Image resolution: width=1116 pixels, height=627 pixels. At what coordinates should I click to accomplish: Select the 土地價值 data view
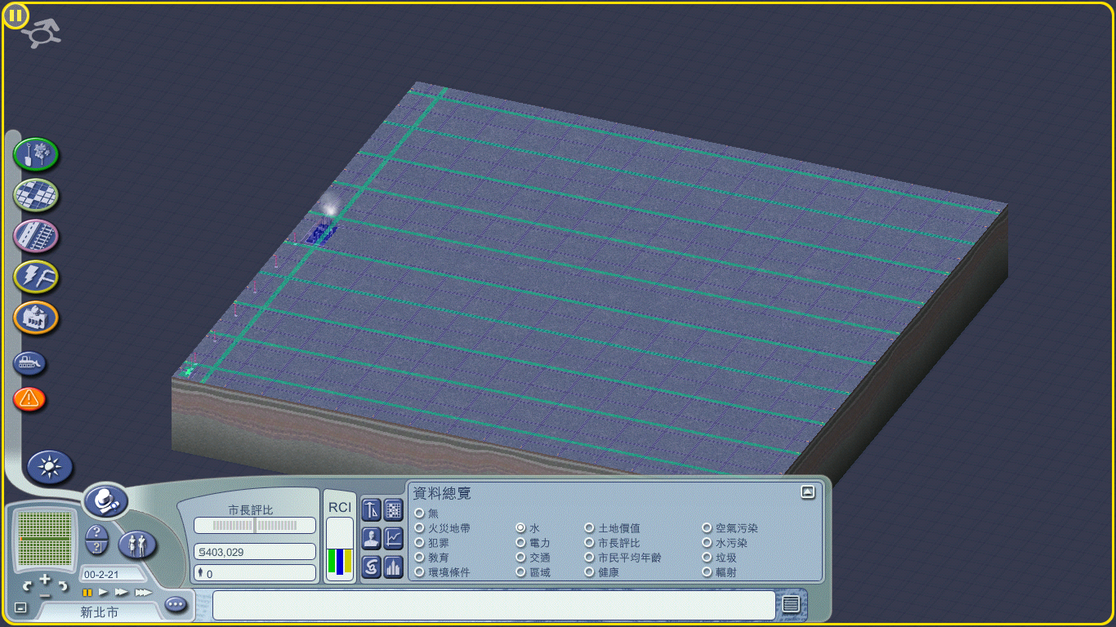(589, 528)
